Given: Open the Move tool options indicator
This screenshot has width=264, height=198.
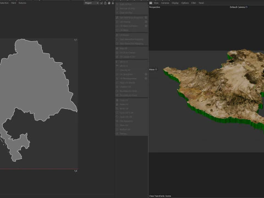Looking at the screenshot, I should [x=156, y=69].
